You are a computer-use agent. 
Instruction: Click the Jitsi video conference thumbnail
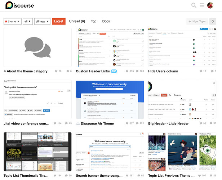click(37, 100)
